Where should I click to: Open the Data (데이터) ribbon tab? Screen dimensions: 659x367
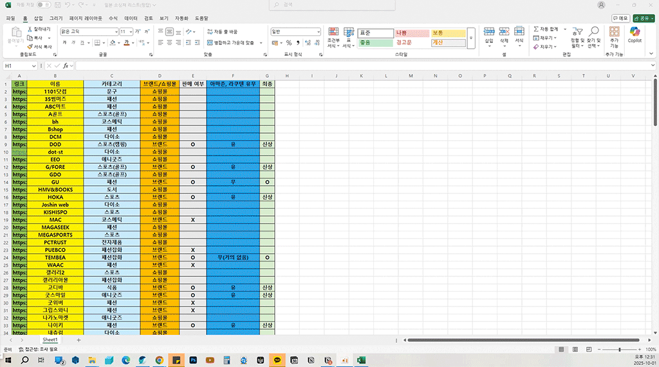tap(131, 19)
